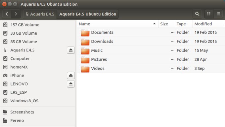Click the '15 May' modified date
Image resolution: width=225 pixels, height=127 pixels.
click(x=201, y=50)
